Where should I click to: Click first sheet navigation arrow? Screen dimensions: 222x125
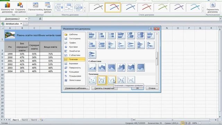[1, 120]
